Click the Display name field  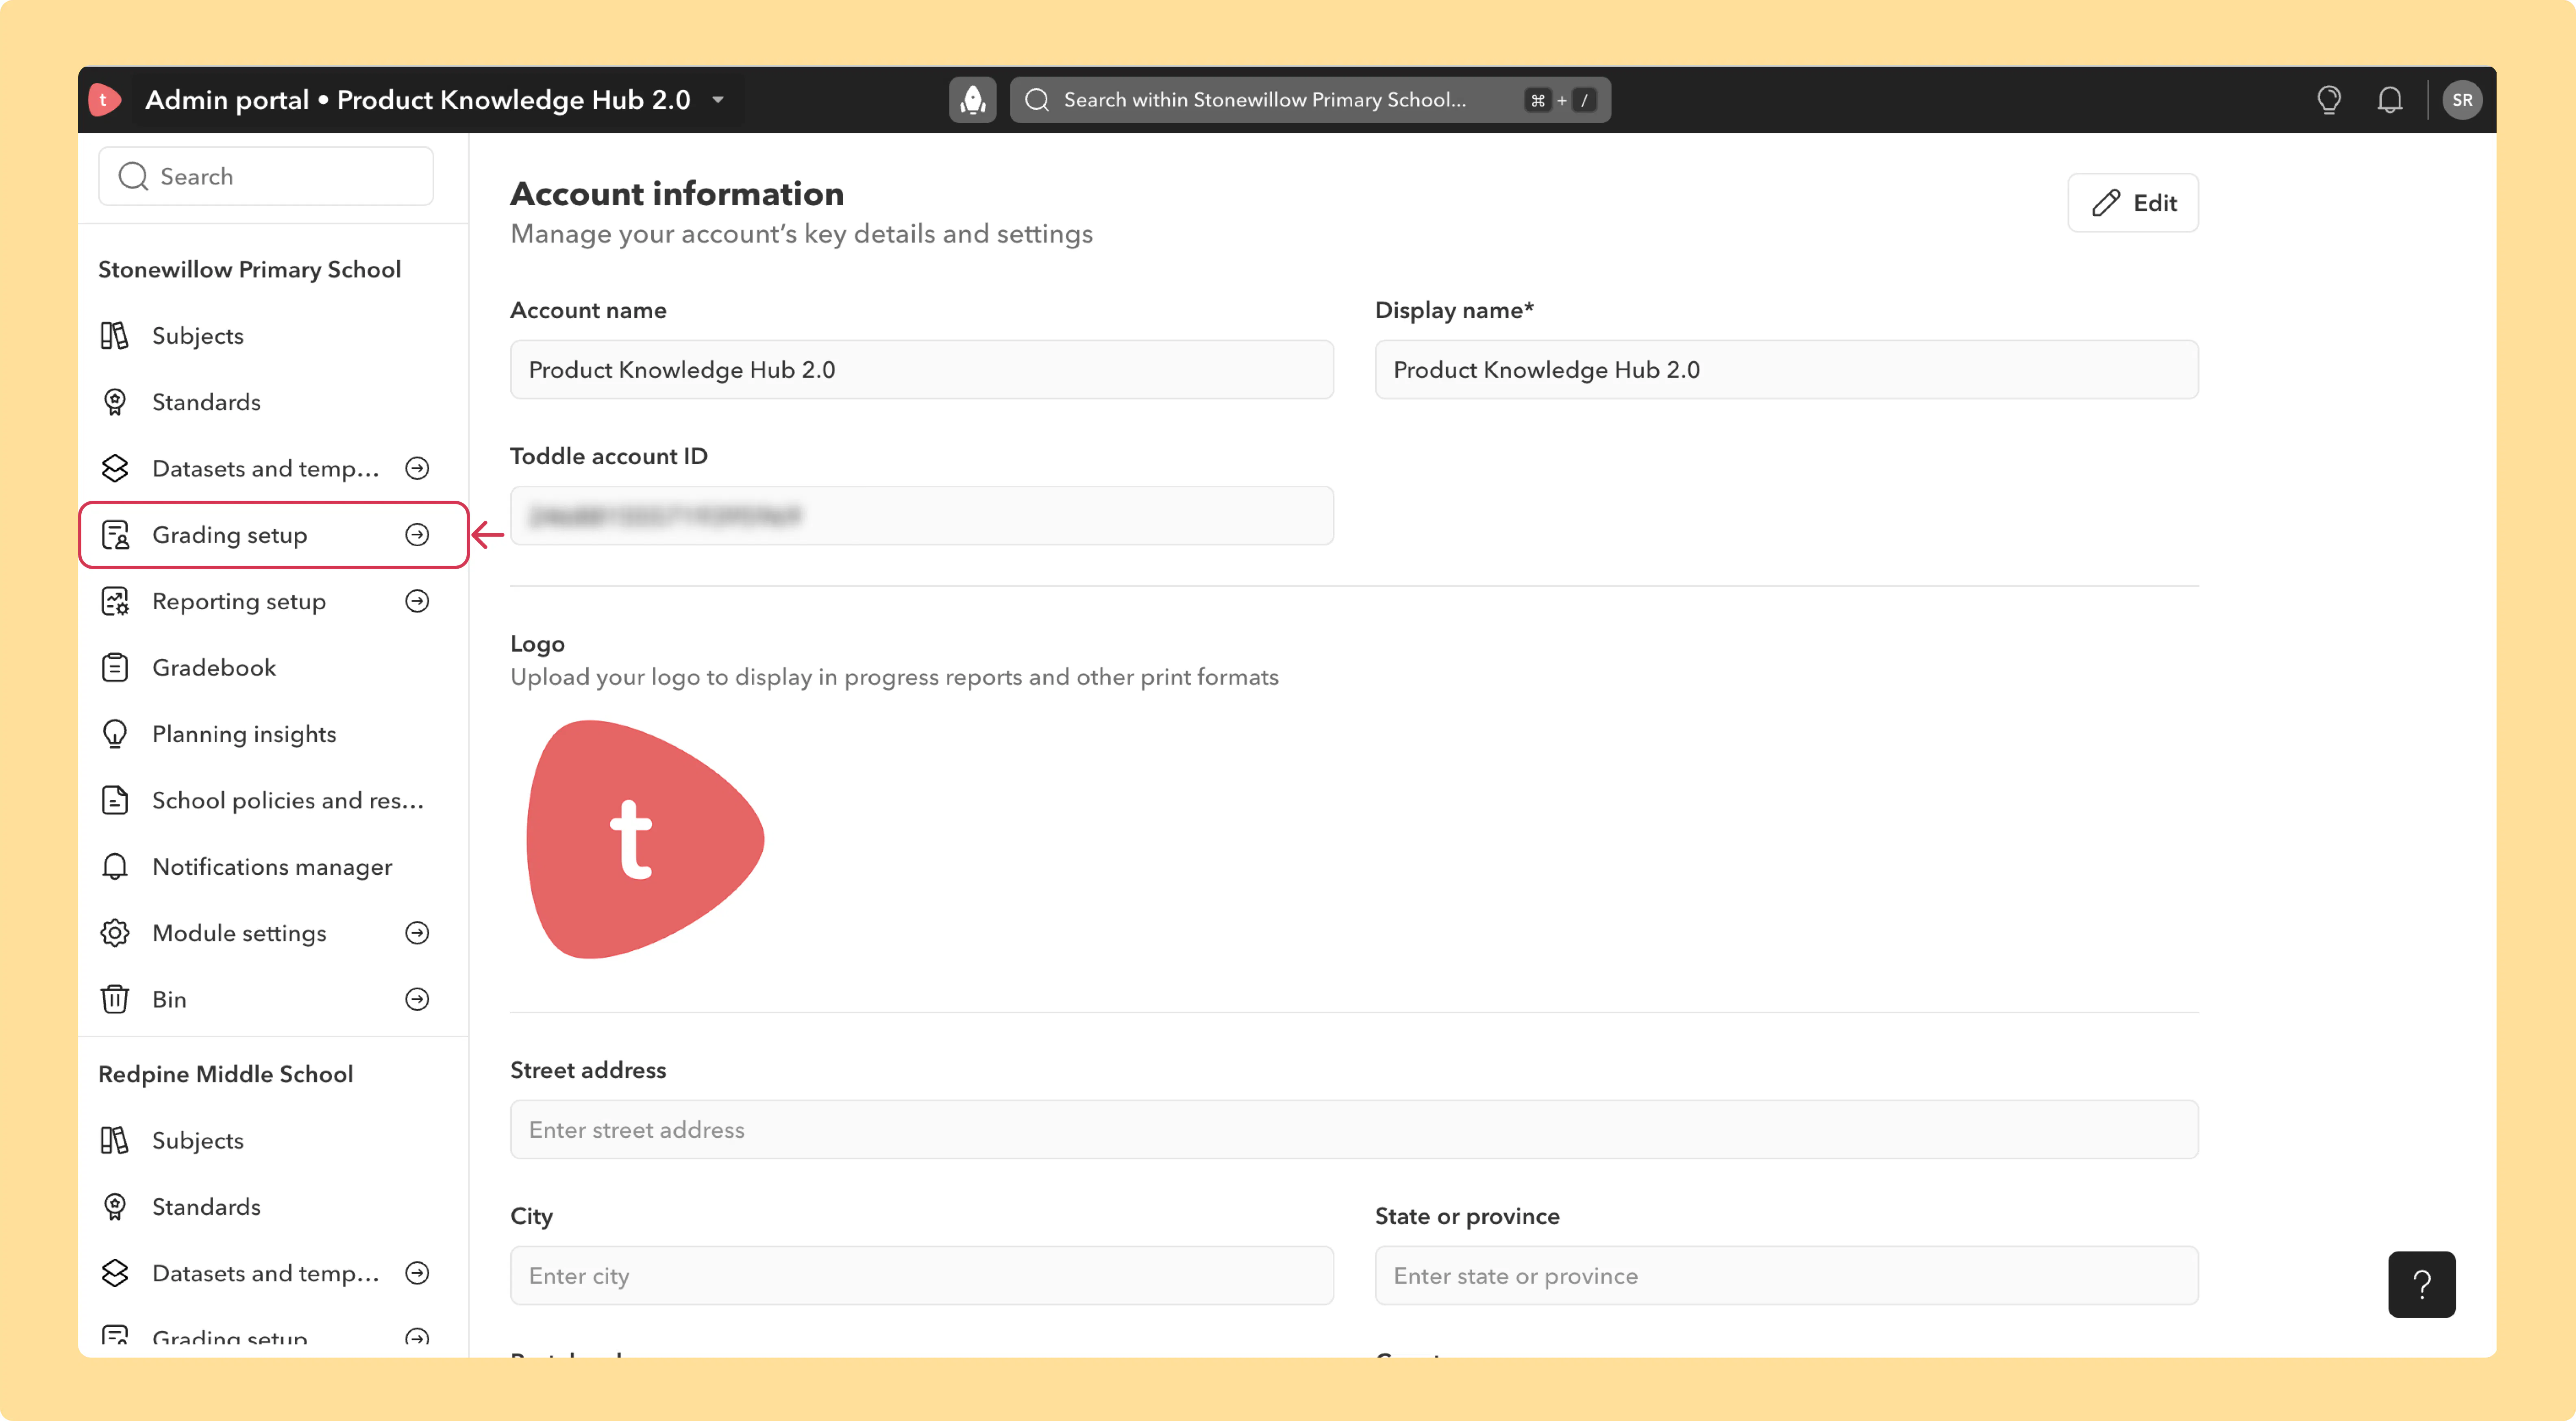click(1786, 370)
